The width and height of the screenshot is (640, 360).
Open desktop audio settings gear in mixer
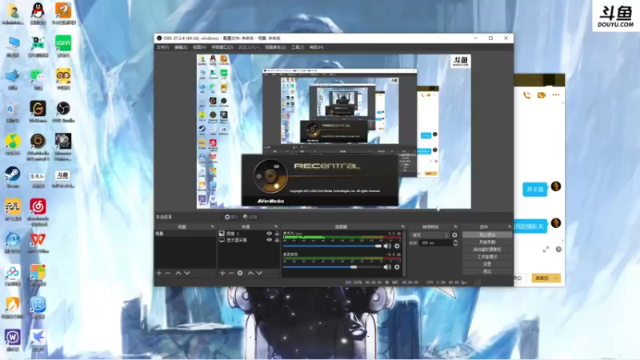coord(397,267)
